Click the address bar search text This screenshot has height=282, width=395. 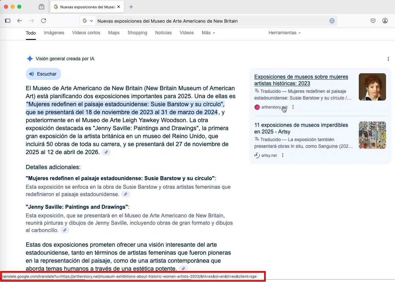pyautogui.click(x=167, y=21)
